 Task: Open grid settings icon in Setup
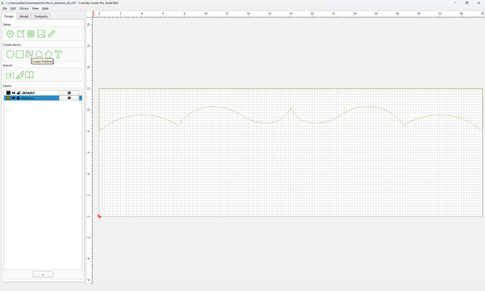click(31, 34)
